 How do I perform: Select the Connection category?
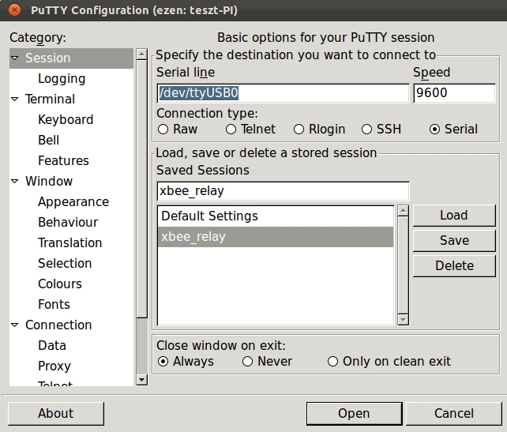(58, 325)
